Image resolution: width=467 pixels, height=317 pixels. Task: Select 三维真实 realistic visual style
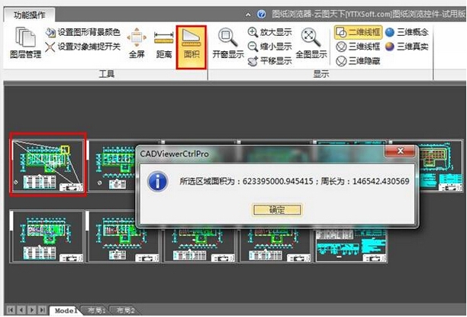(407, 47)
